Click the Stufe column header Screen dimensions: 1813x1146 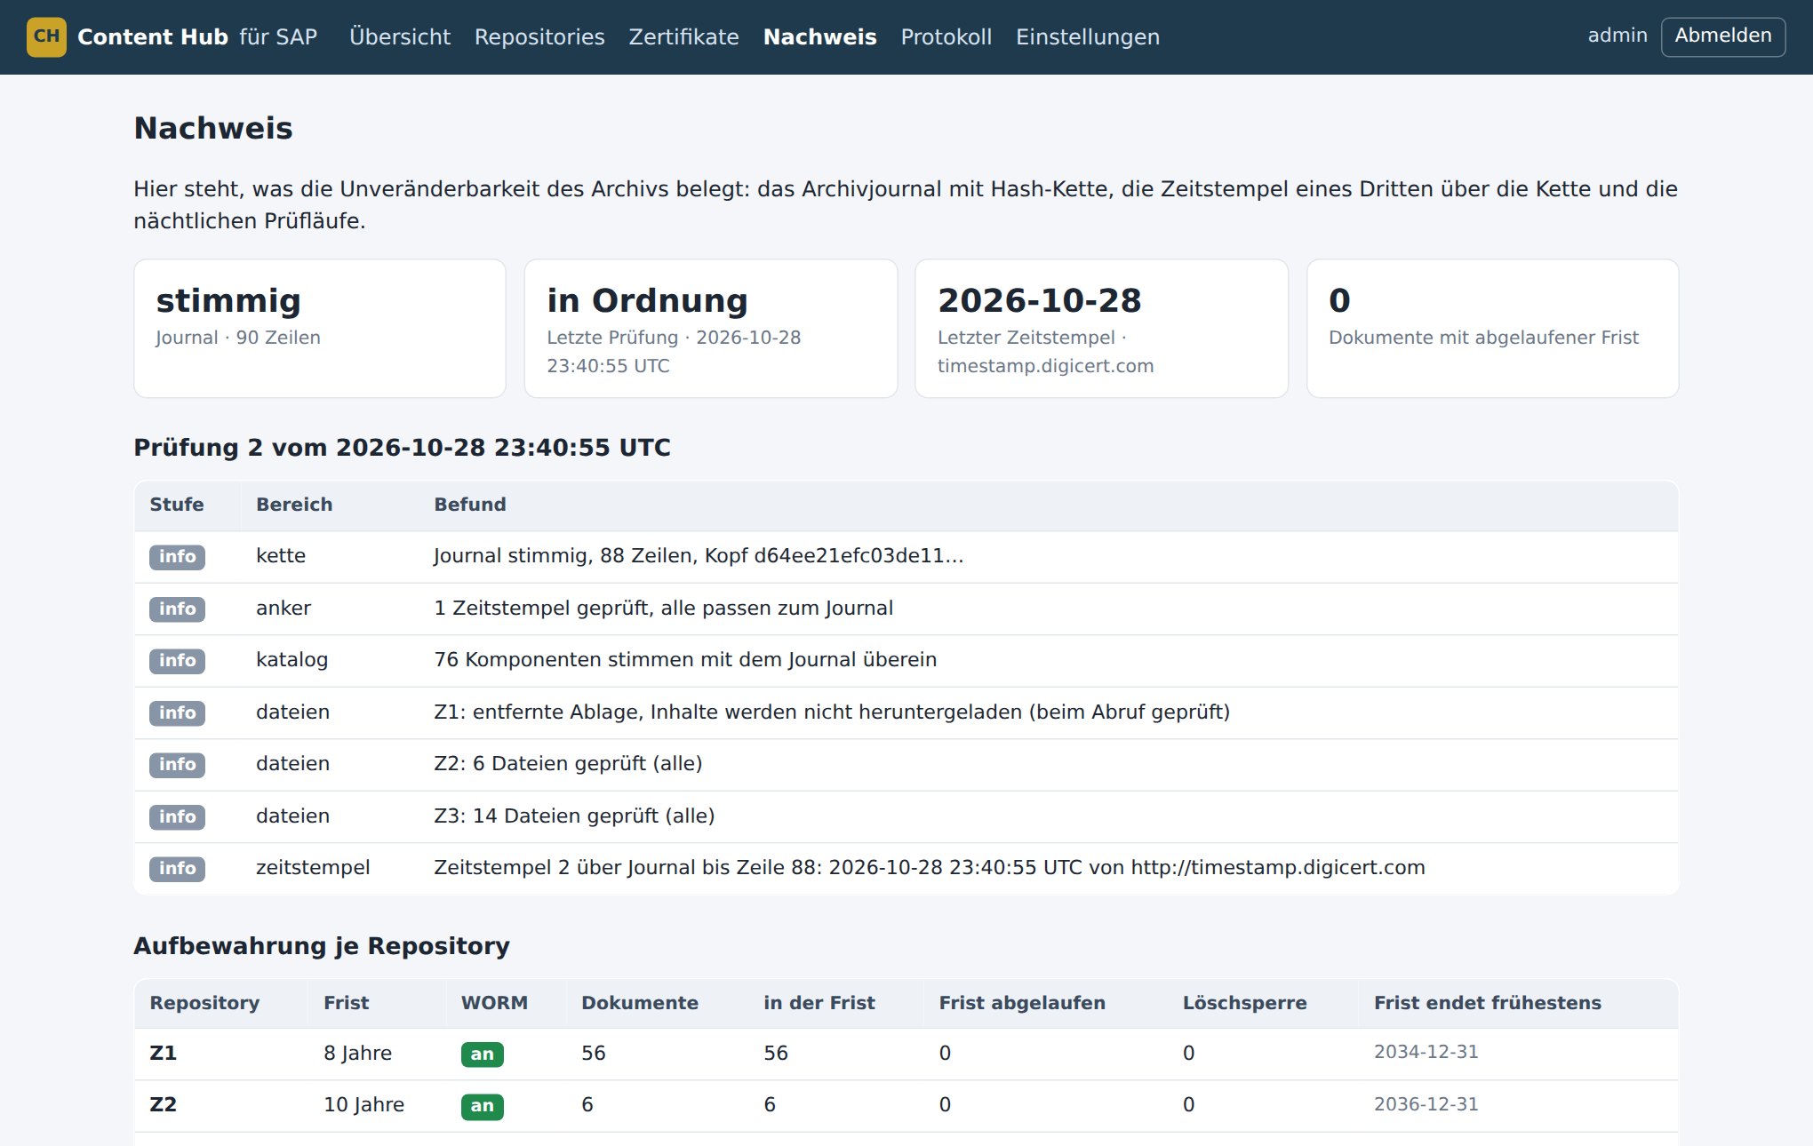pyautogui.click(x=176, y=505)
